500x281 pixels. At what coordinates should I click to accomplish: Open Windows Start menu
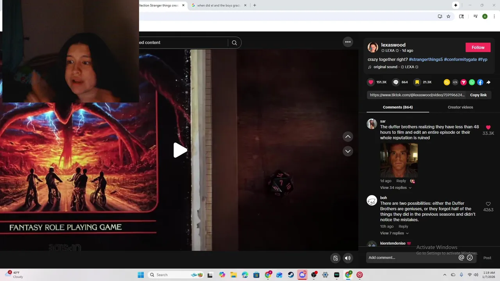click(x=141, y=275)
